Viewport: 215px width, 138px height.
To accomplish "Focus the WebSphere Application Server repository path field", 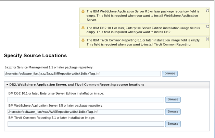I will pos(86,112).
